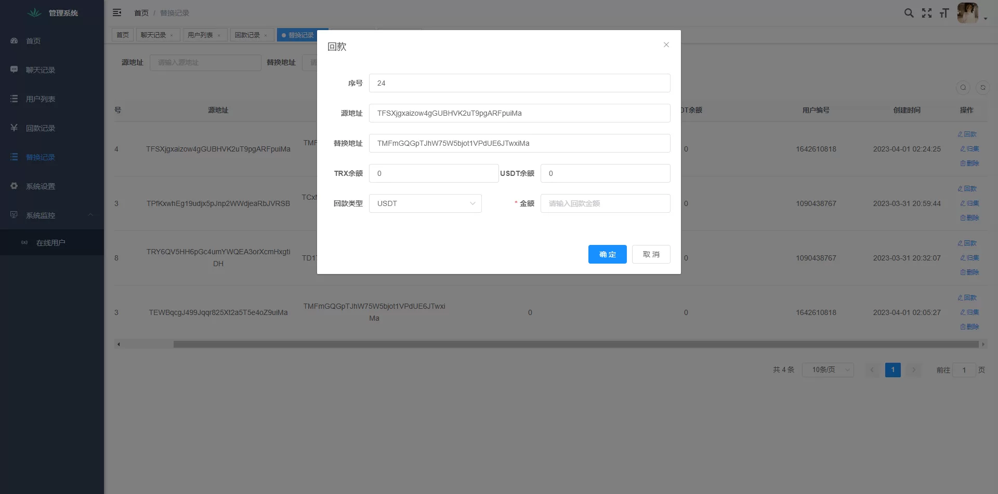The image size is (998, 494).
Task: Click the USDT余额 field
Action: 605,173
